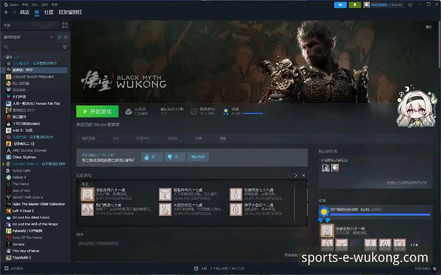Open the green notification bell
441x275 pixels.
[x=355, y=5]
